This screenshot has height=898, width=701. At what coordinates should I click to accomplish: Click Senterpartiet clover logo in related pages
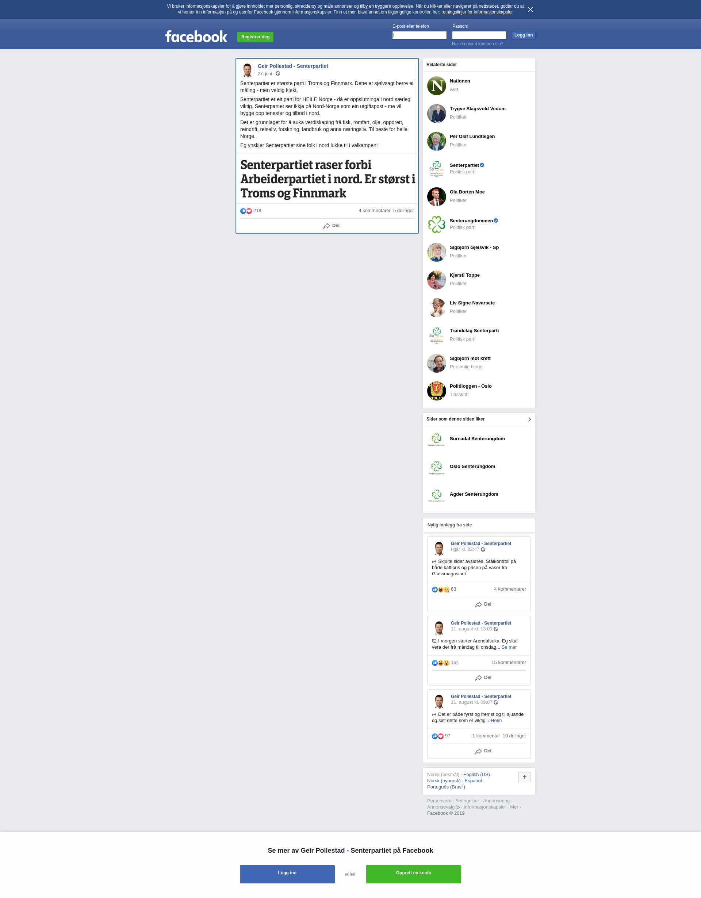coord(436,169)
